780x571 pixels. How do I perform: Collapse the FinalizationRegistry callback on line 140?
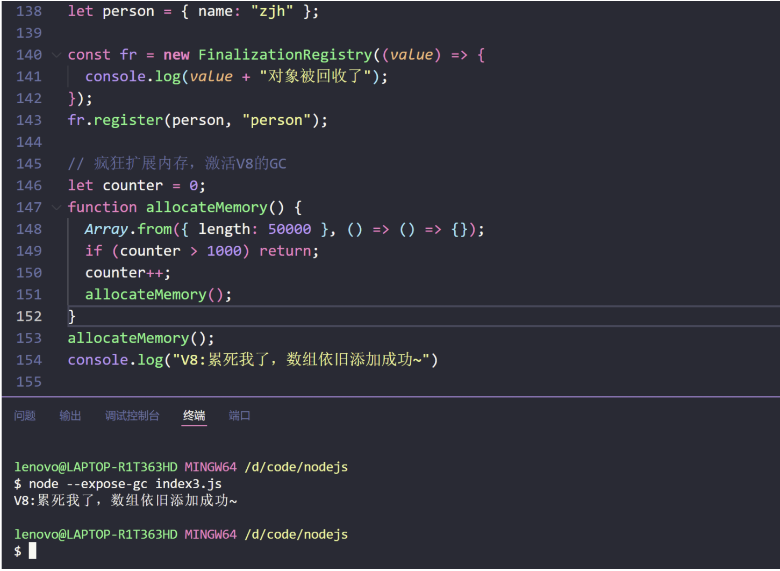56,54
